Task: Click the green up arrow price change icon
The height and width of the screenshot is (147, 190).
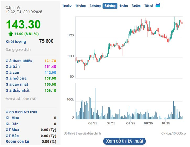Action: (x=11, y=34)
